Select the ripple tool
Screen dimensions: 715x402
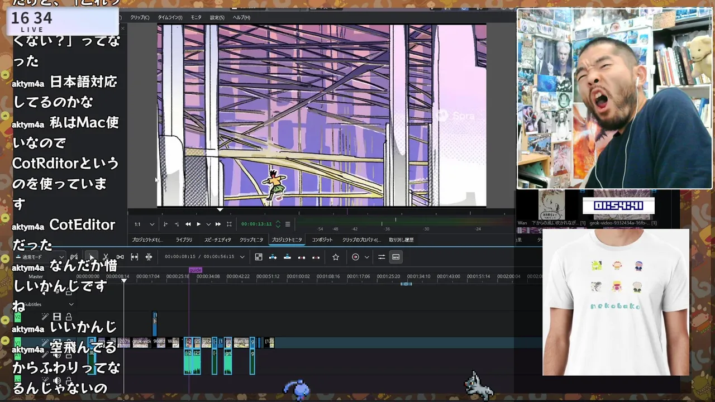tap(149, 257)
